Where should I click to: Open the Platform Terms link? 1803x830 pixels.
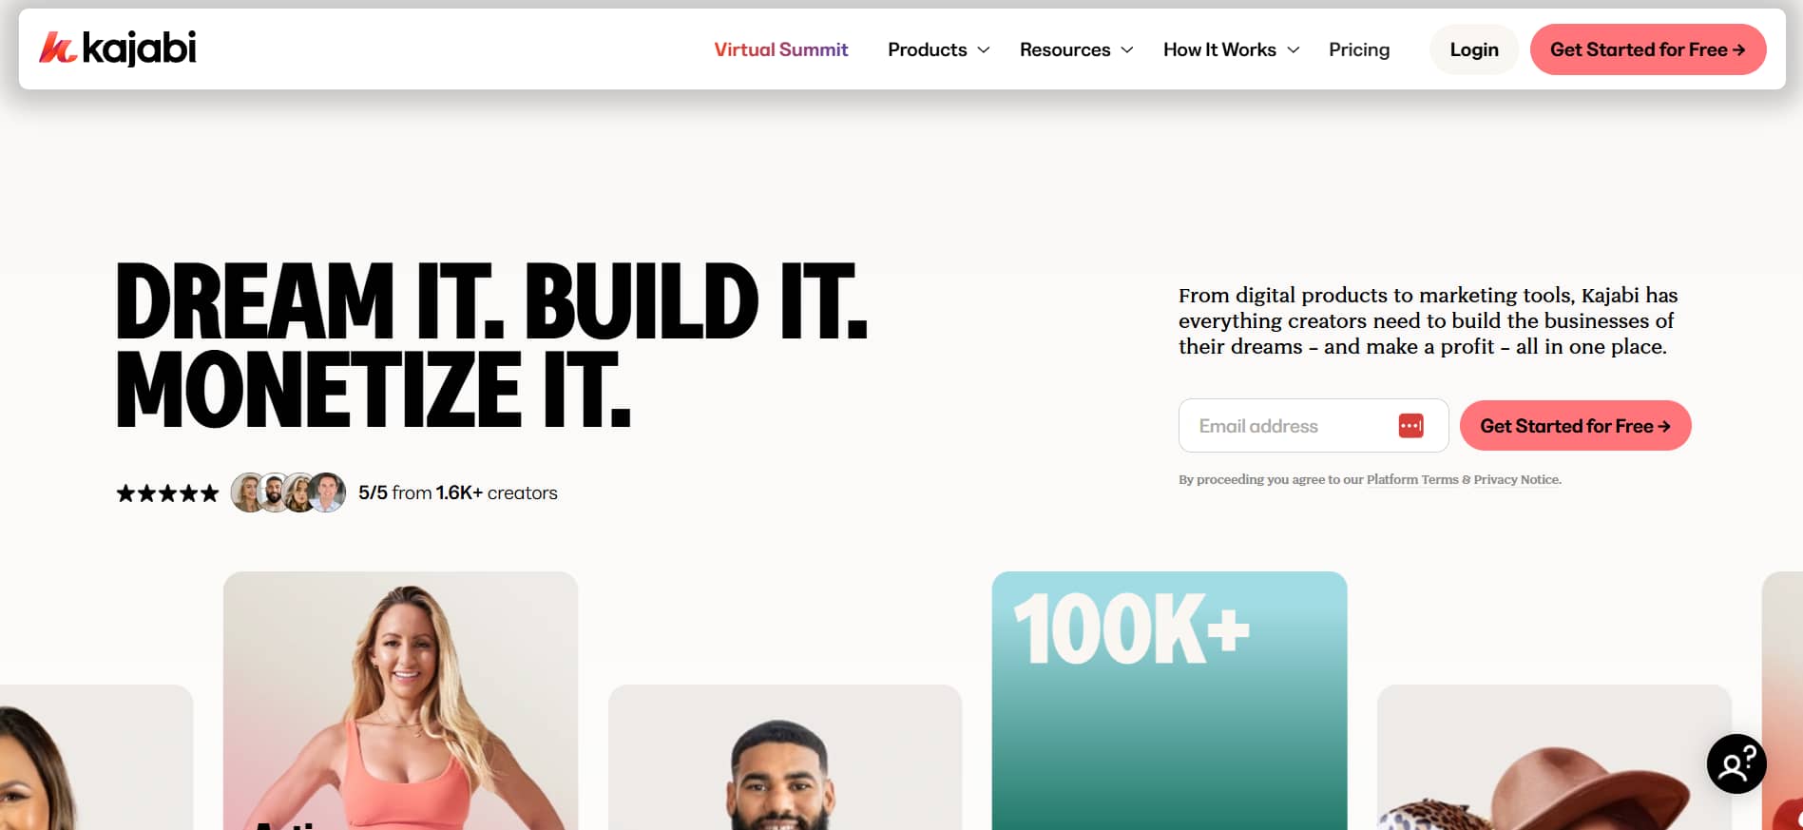pos(1411,479)
